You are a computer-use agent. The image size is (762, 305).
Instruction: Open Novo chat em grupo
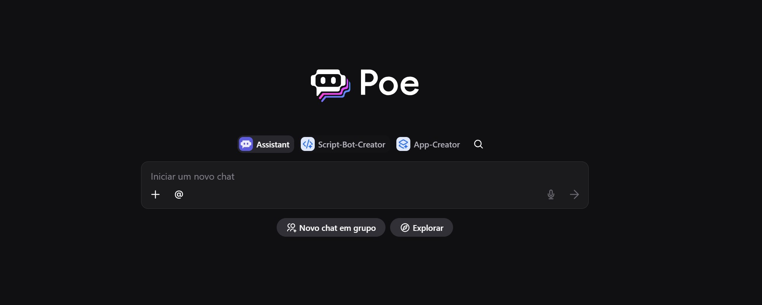(331, 227)
